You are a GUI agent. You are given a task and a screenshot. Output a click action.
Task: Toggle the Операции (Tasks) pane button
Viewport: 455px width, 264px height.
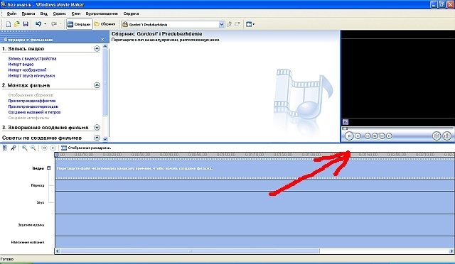[79, 24]
